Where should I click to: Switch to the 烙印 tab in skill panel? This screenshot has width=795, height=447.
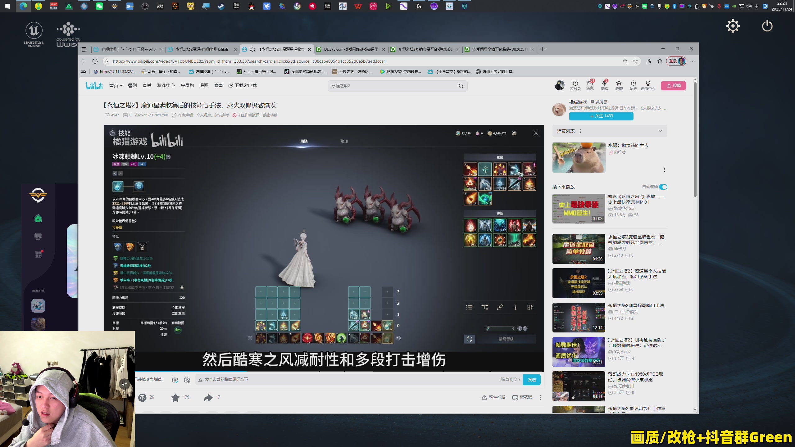click(x=344, y=141)
